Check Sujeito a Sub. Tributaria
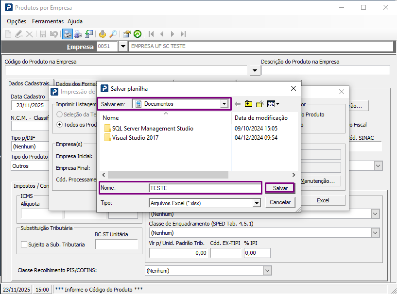Image resolution: width=397 pixels, height=294 pixels. [24, 245]
